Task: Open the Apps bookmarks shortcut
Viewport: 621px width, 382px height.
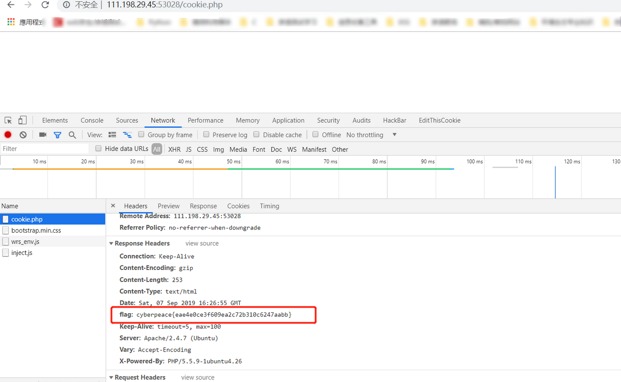Action: click(26, 22)
